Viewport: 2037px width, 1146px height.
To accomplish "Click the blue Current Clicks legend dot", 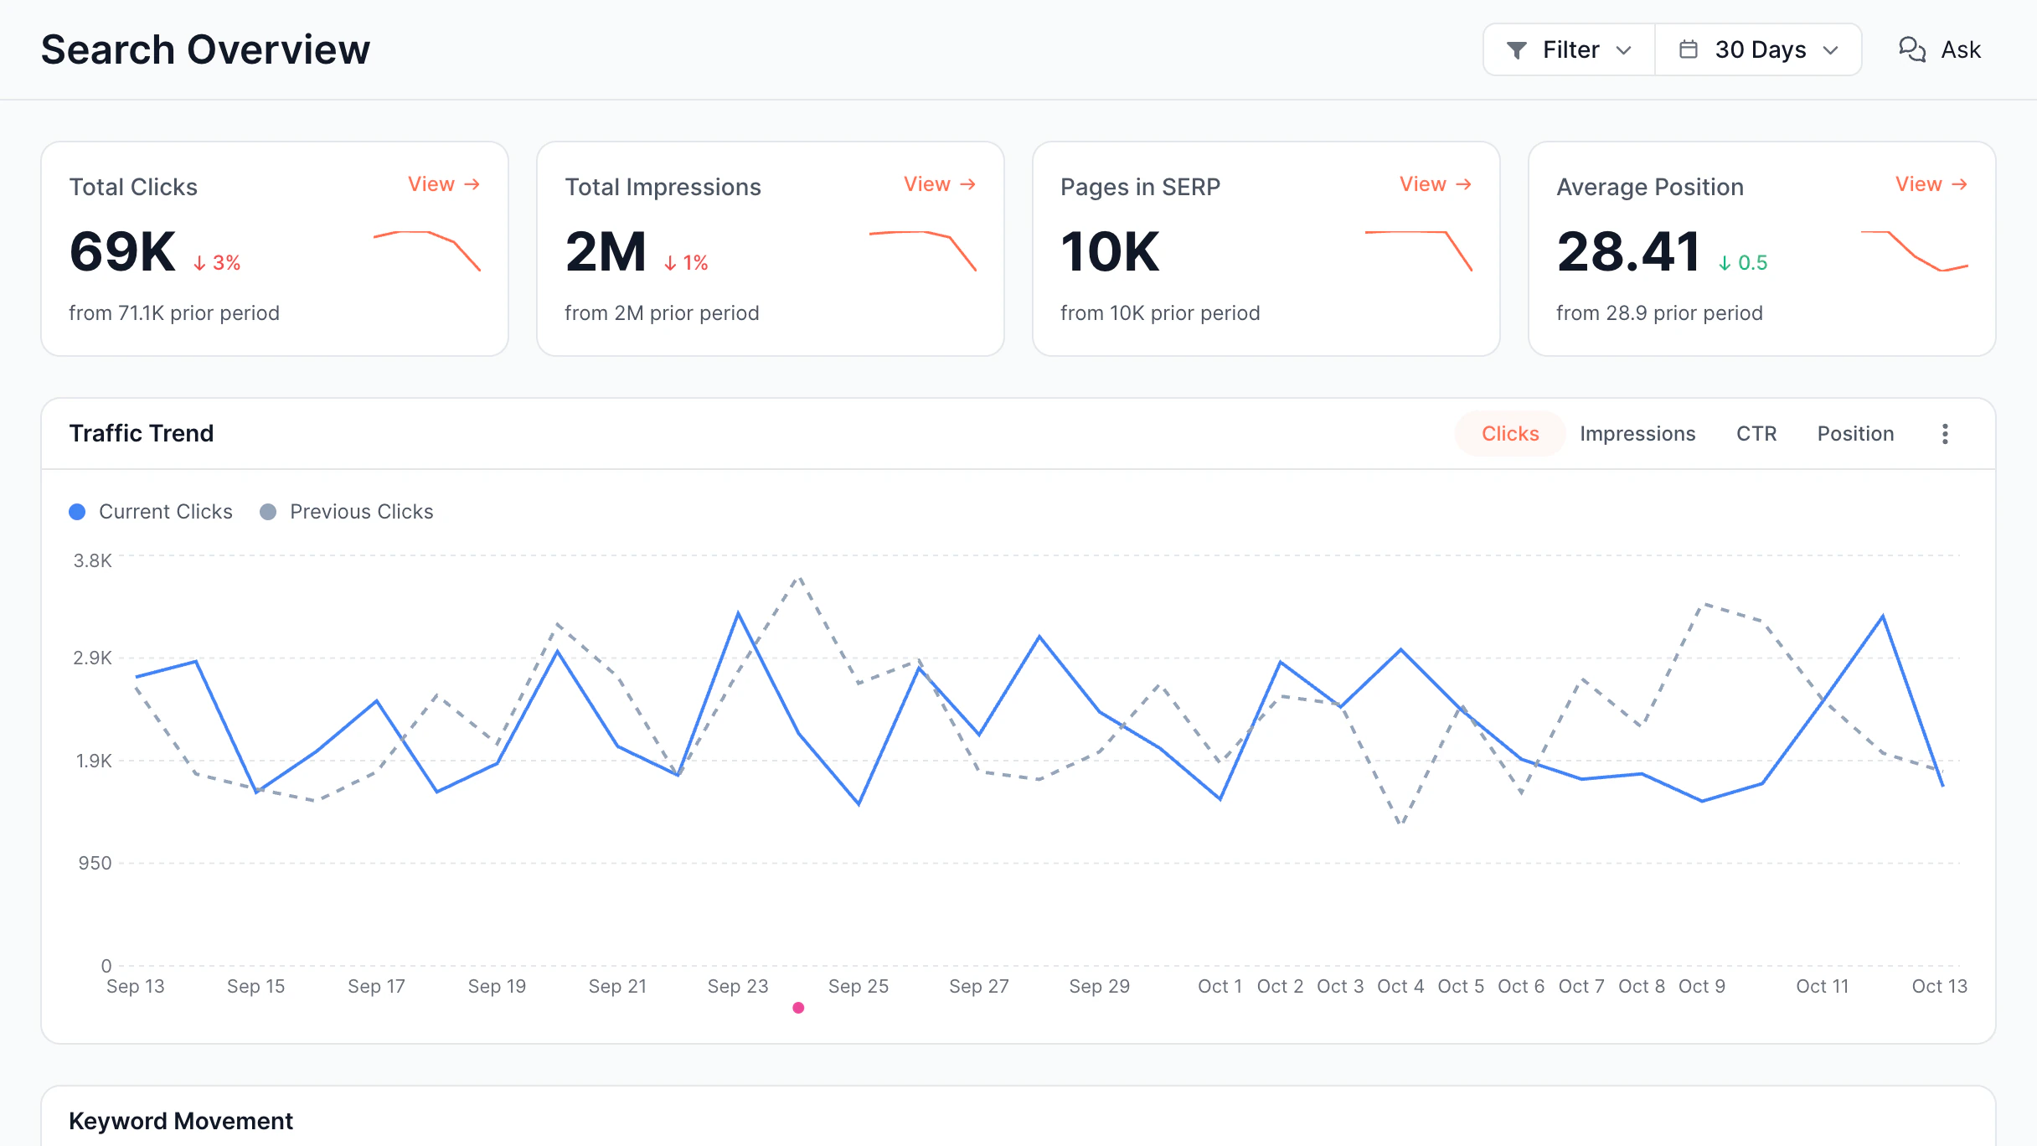I will click(77, 512).
